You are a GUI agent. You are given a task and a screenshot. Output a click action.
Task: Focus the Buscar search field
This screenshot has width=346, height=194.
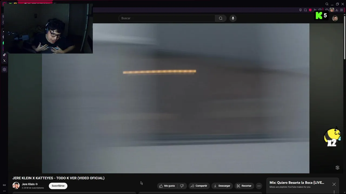coord(167,18)
